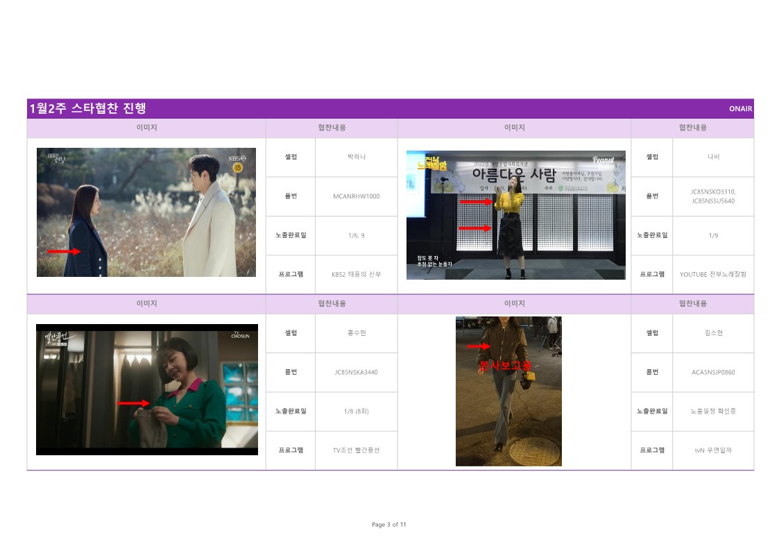Click the title '1월2주 스타협찬 진행'
The height and width of the screenshot is (551, 779).
click(x=87, y=108)
